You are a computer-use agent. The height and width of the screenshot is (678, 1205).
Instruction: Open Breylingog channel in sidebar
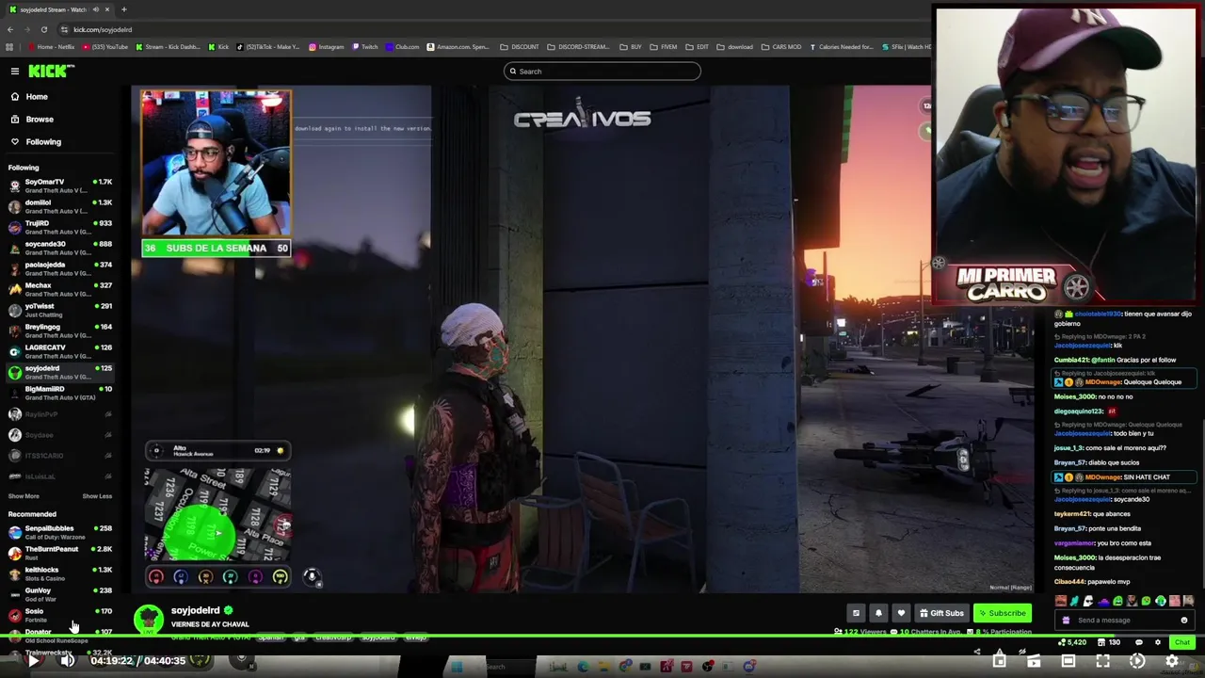59,331
